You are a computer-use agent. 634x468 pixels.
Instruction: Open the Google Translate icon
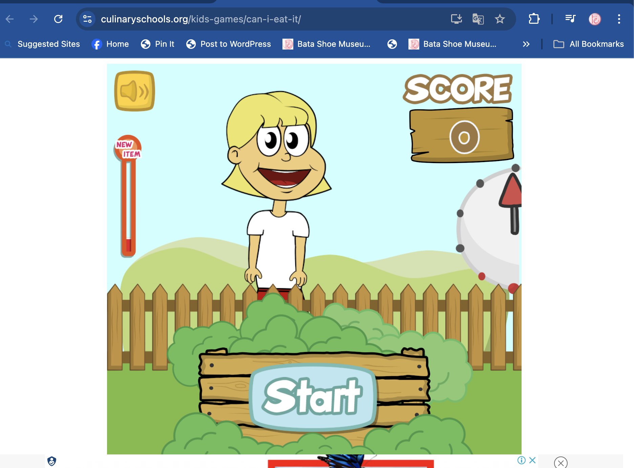478,19
